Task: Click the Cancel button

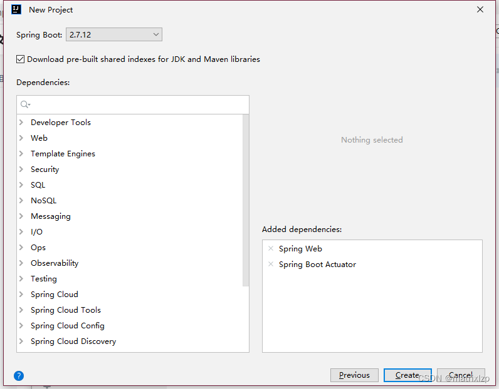Action: click(461, 375)
